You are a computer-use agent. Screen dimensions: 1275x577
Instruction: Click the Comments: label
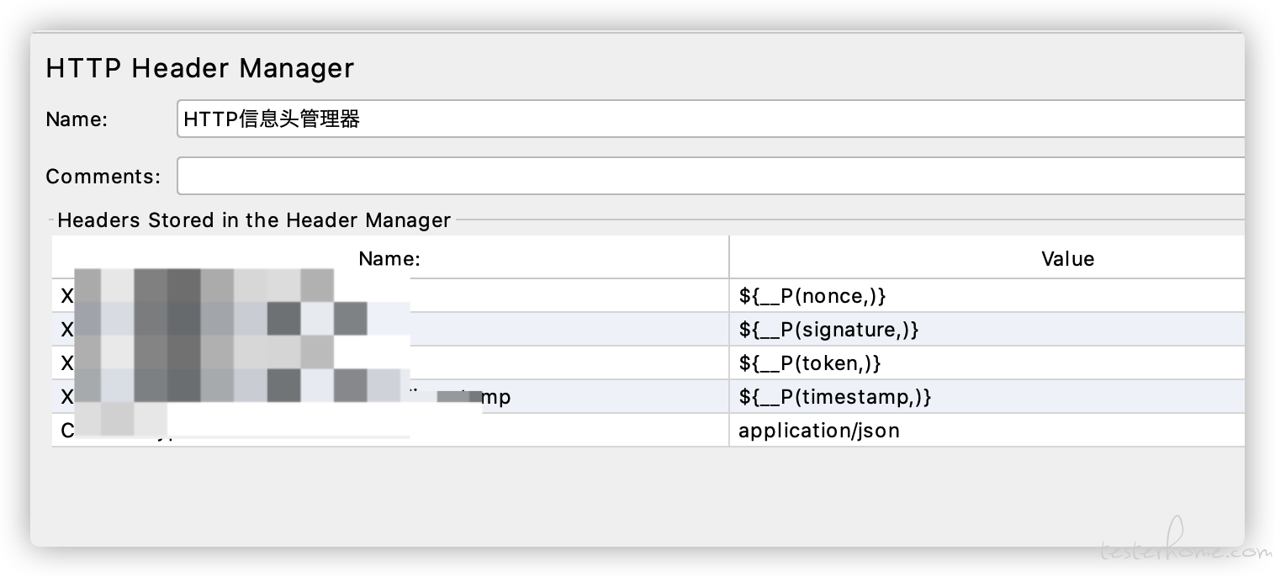103,177
